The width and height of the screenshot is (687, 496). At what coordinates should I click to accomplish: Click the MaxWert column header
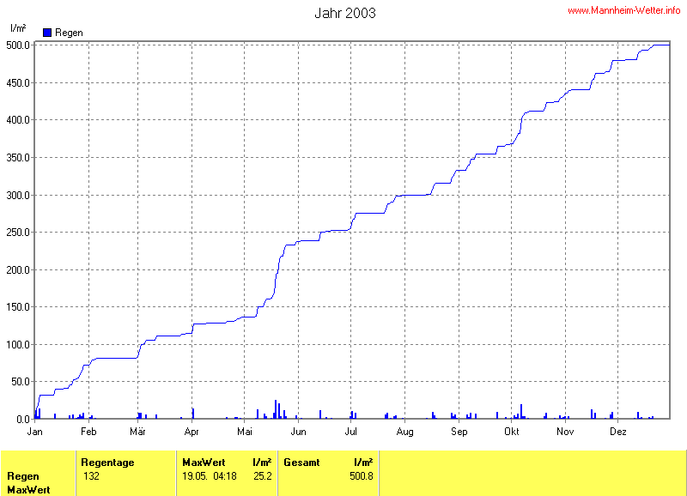click(x=203, y=463)
